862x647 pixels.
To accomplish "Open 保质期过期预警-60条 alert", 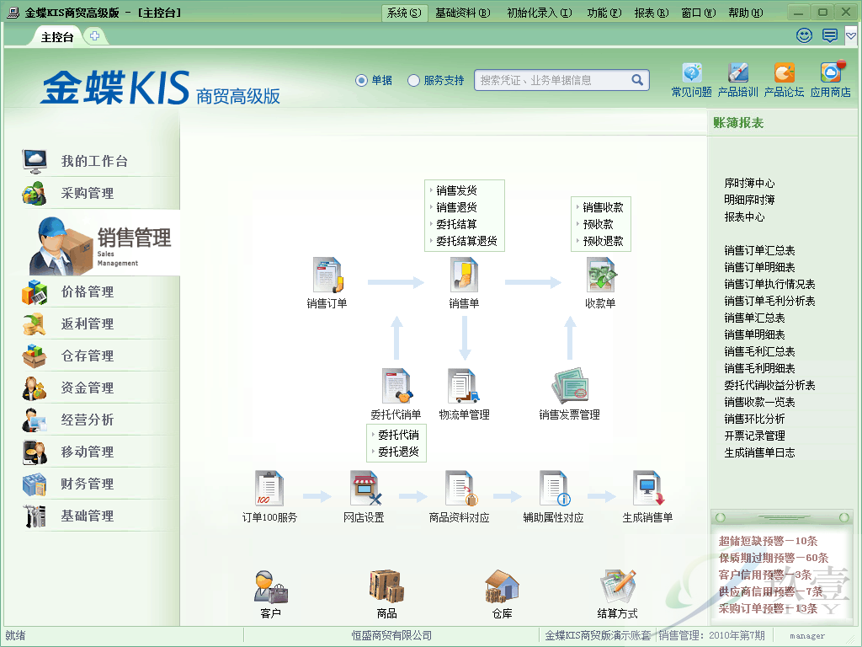I will [773, 558].
